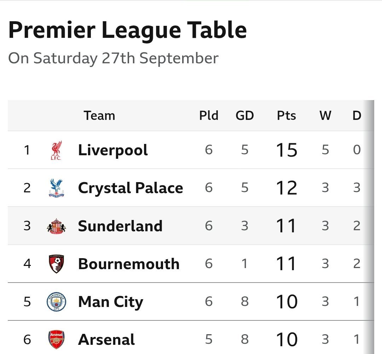Click the Sunderland club badge
Image resolution: width=382 pixels, height=354 pixels.
(56, 226)
